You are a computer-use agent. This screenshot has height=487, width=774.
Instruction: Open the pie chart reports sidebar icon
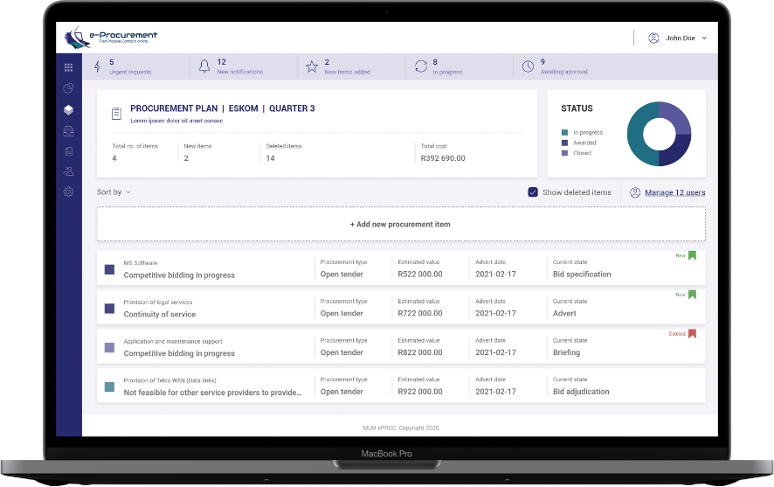(69, 88)
